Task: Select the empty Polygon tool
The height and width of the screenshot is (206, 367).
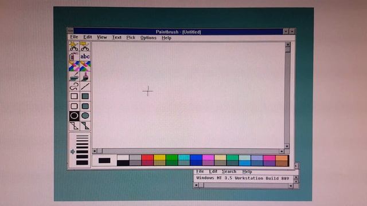Action: [74, 126]
